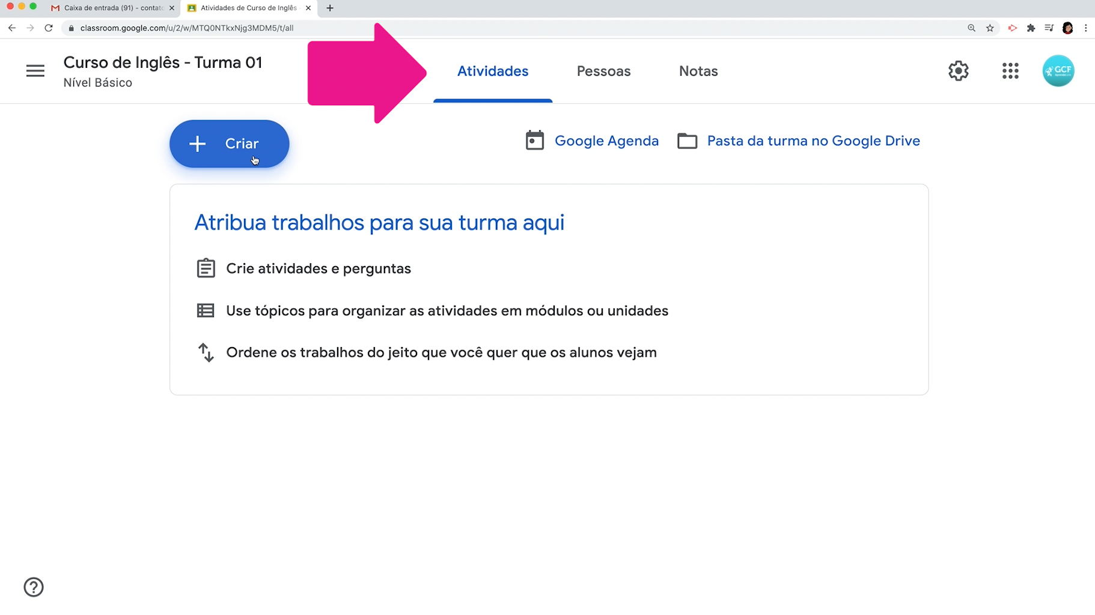
Task: Click the red extension icon in toolbar
Action: pos(1012,28)
